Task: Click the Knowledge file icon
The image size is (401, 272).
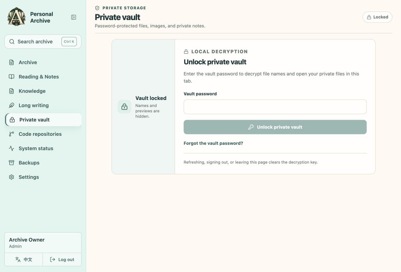Action: (x=11, y=91)
